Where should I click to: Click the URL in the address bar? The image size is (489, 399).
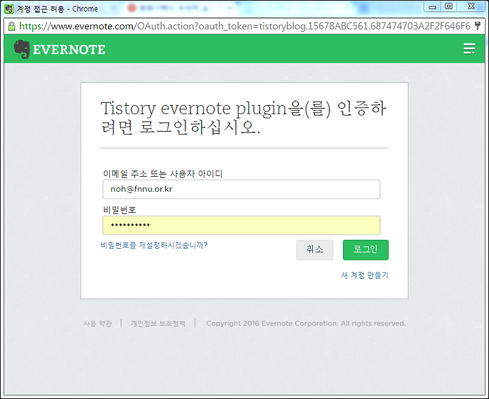tap(244, 26)
